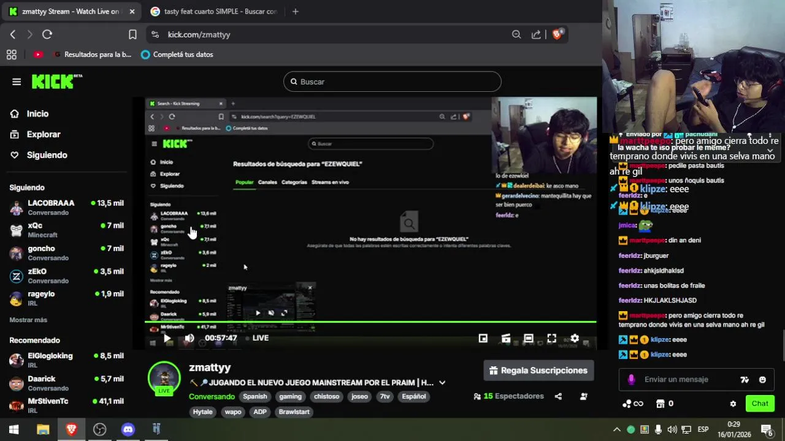Open the xQc channel

tap(66, 230)
